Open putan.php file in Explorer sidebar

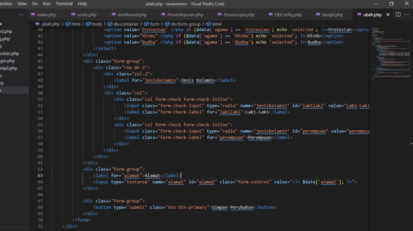coord(9,54)
